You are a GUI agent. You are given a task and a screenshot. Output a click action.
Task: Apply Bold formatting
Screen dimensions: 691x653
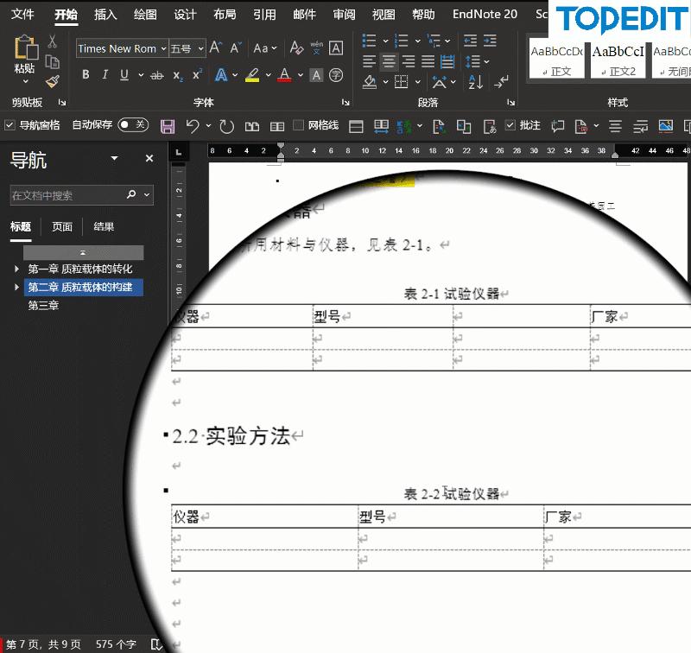86,75
